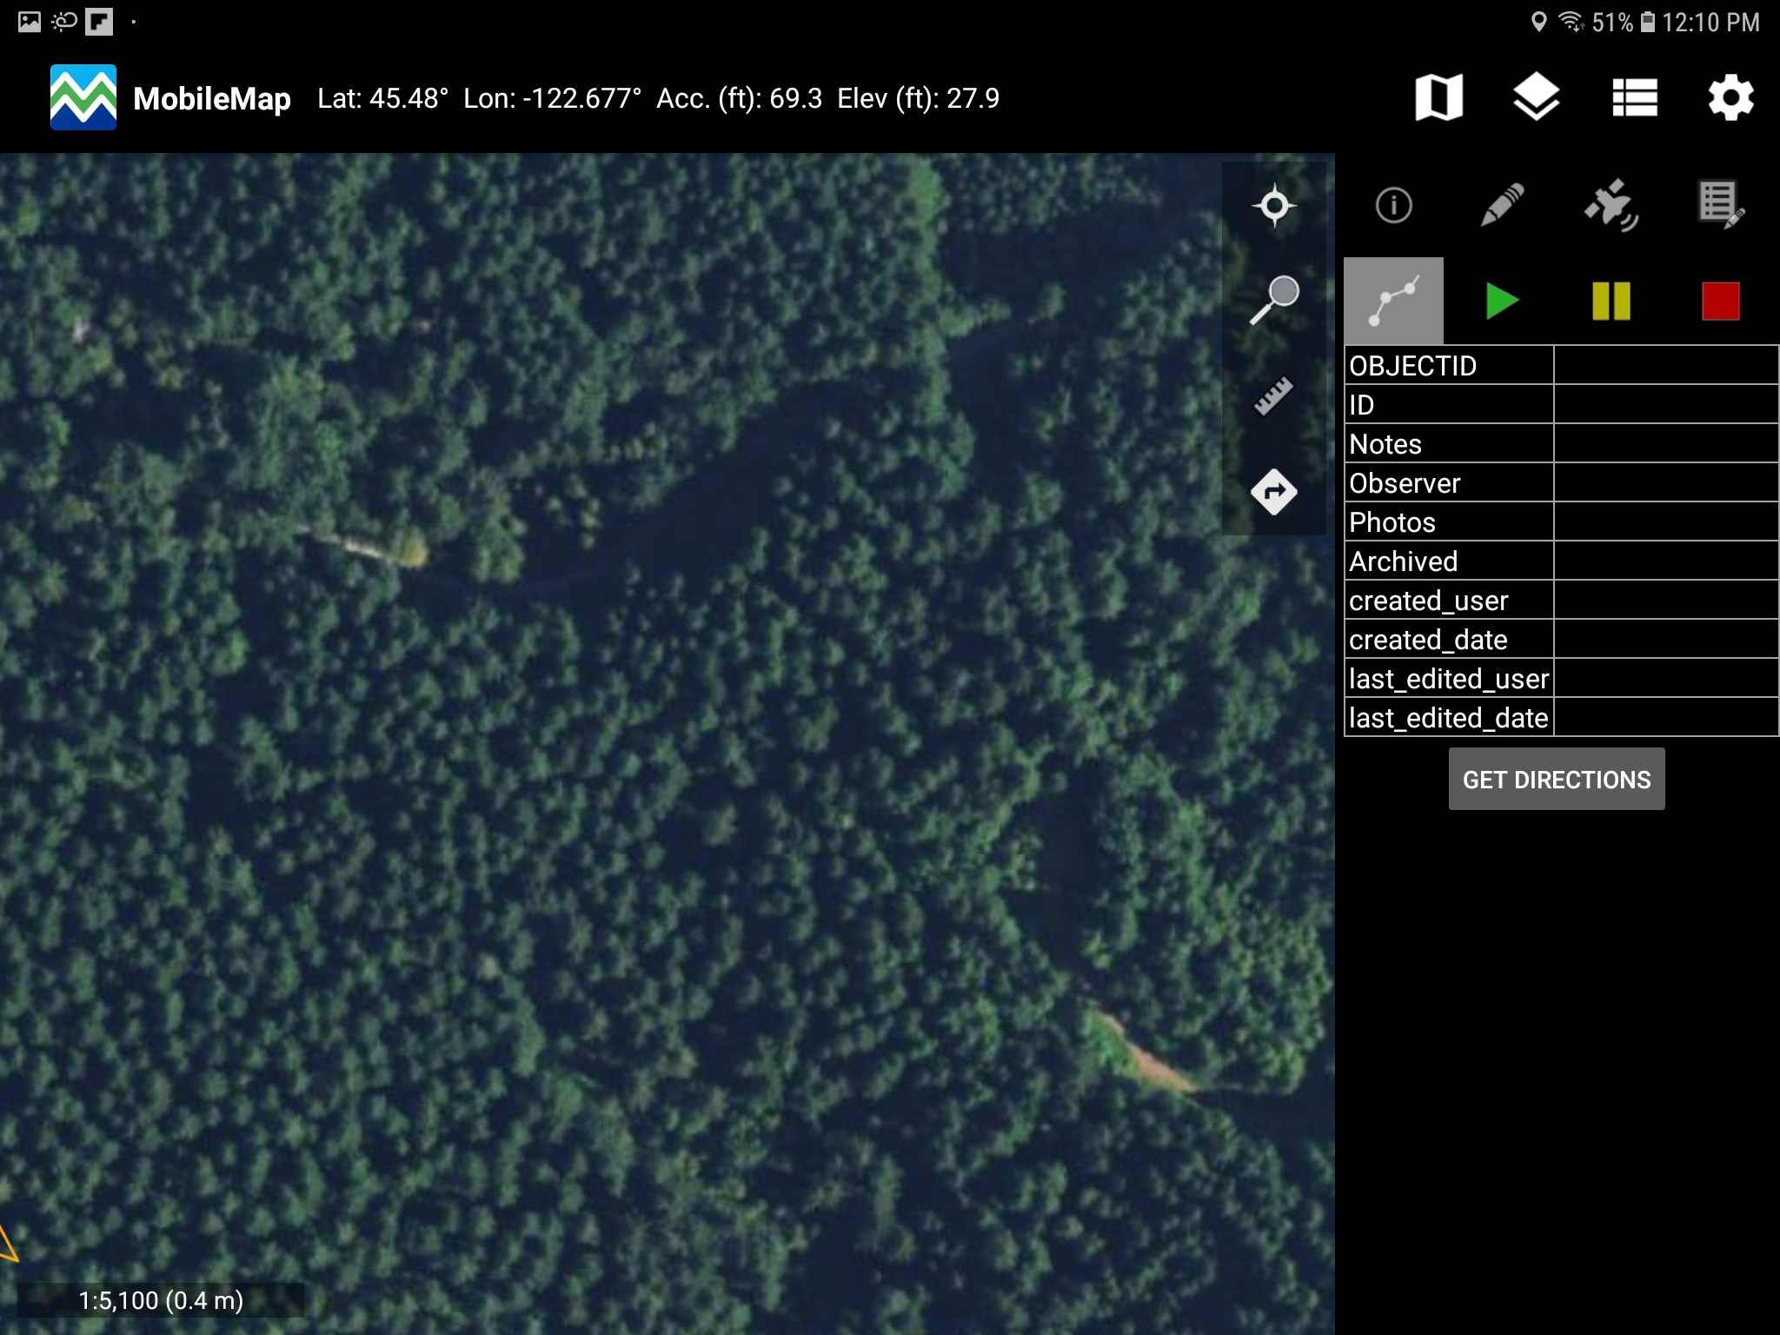This screenshot has height=1335, width=1780.
Task: Open the basemap icon in top bar
Action: pyautogui.click(x=1438, y=97)
